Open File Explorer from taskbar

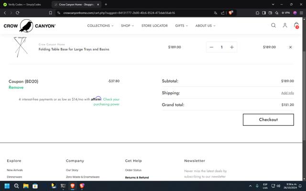click(x=26, y=186)
